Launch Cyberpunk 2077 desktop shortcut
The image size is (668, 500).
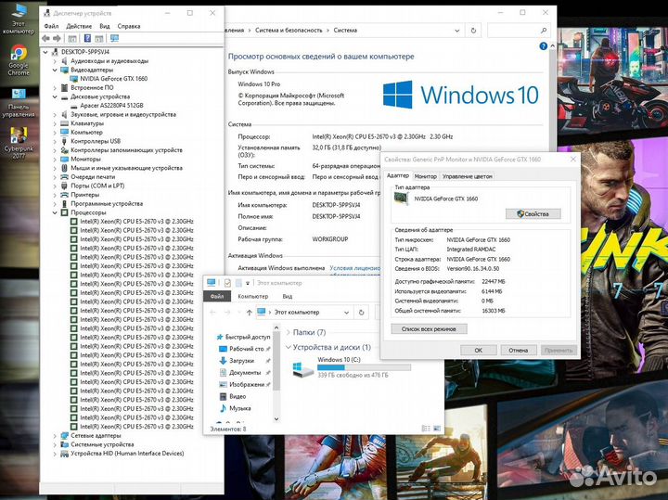click(x=19, y=143)
